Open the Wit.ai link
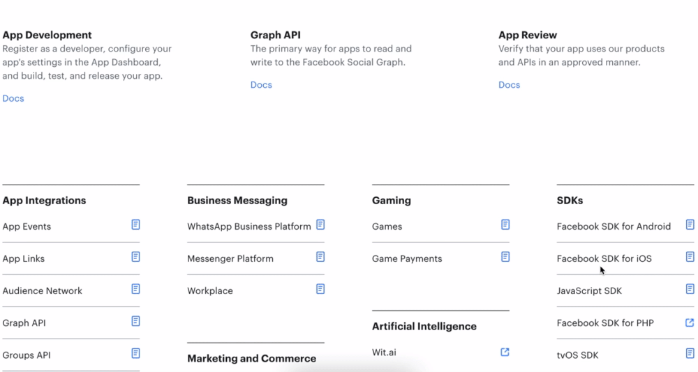The height and width of the screenshot is (372, 698). point(384,352)
